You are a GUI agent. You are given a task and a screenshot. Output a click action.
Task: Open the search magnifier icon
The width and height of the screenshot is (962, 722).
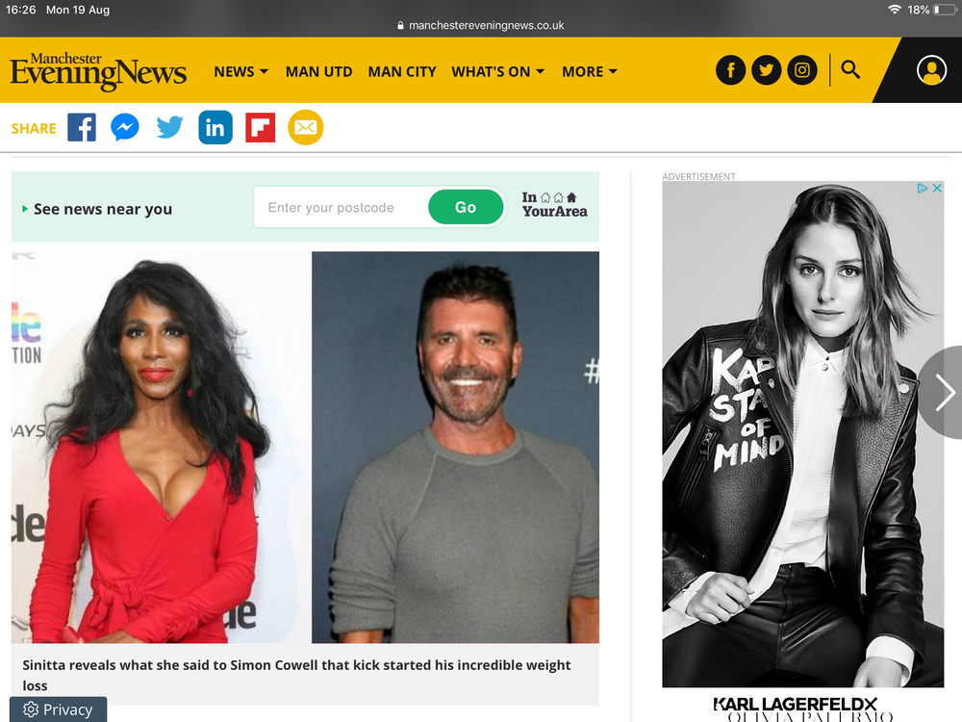coord(850,69)
